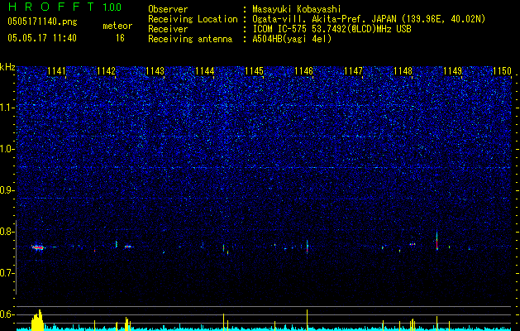Select the date stamp 05.05.17 11:40
The image size is (520, 331).
(42, 38)
